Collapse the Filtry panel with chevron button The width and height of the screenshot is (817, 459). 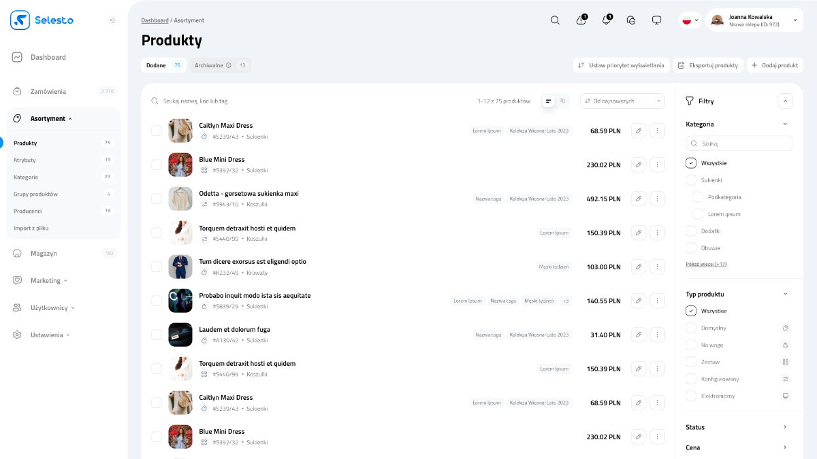pyautogui.click(x=785, y=101)
